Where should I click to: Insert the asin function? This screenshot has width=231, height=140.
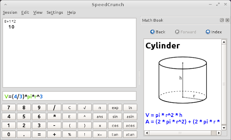(130, 117)
